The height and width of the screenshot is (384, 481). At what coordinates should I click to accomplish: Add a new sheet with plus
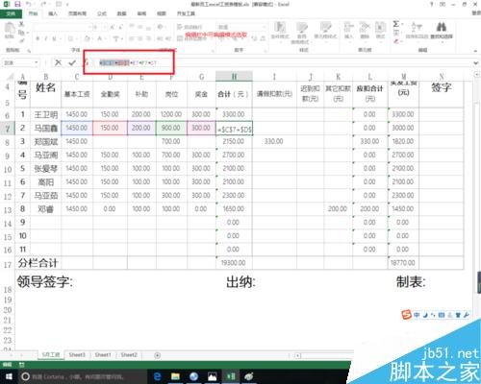[157, 355]
